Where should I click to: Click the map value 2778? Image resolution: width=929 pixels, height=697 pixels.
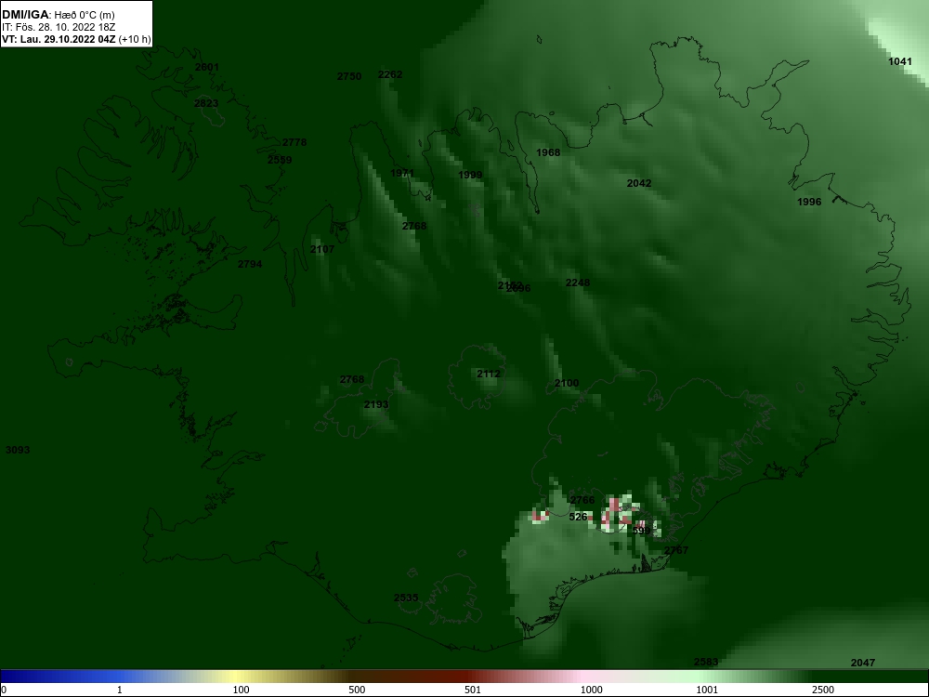pyautogui.click(x=294, y=142)
